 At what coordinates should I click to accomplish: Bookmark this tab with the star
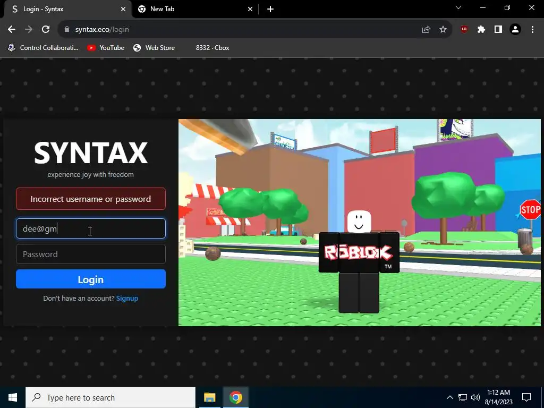tap(443, 30)
